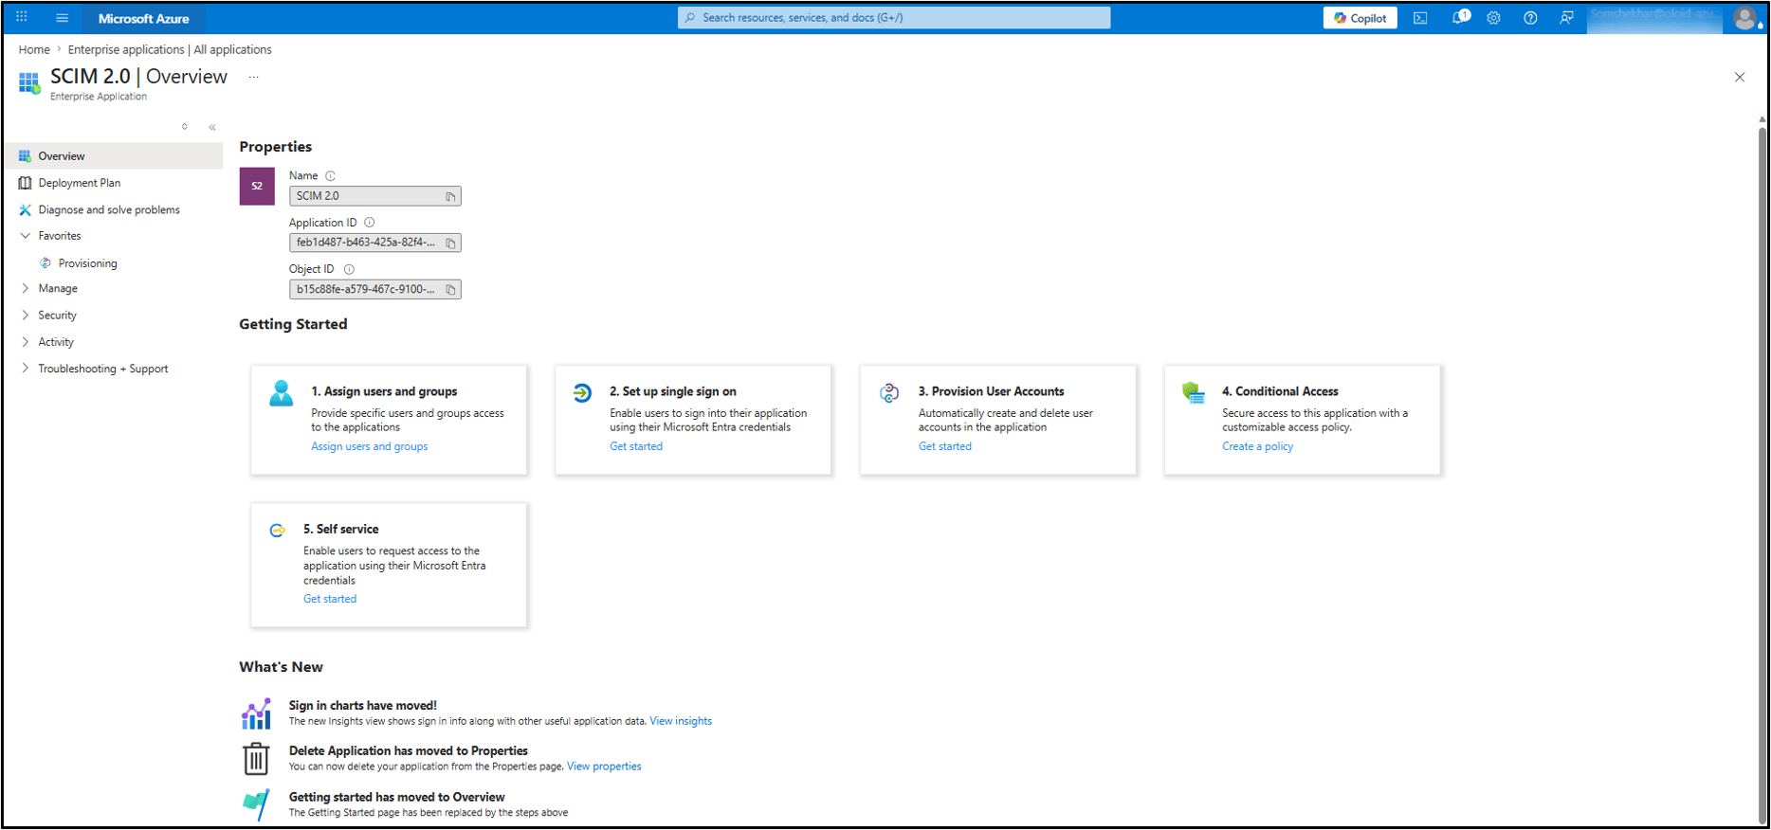The image size is (1771, 830).
Task: Collapse the left navigation pane
Action: [212, 127]
